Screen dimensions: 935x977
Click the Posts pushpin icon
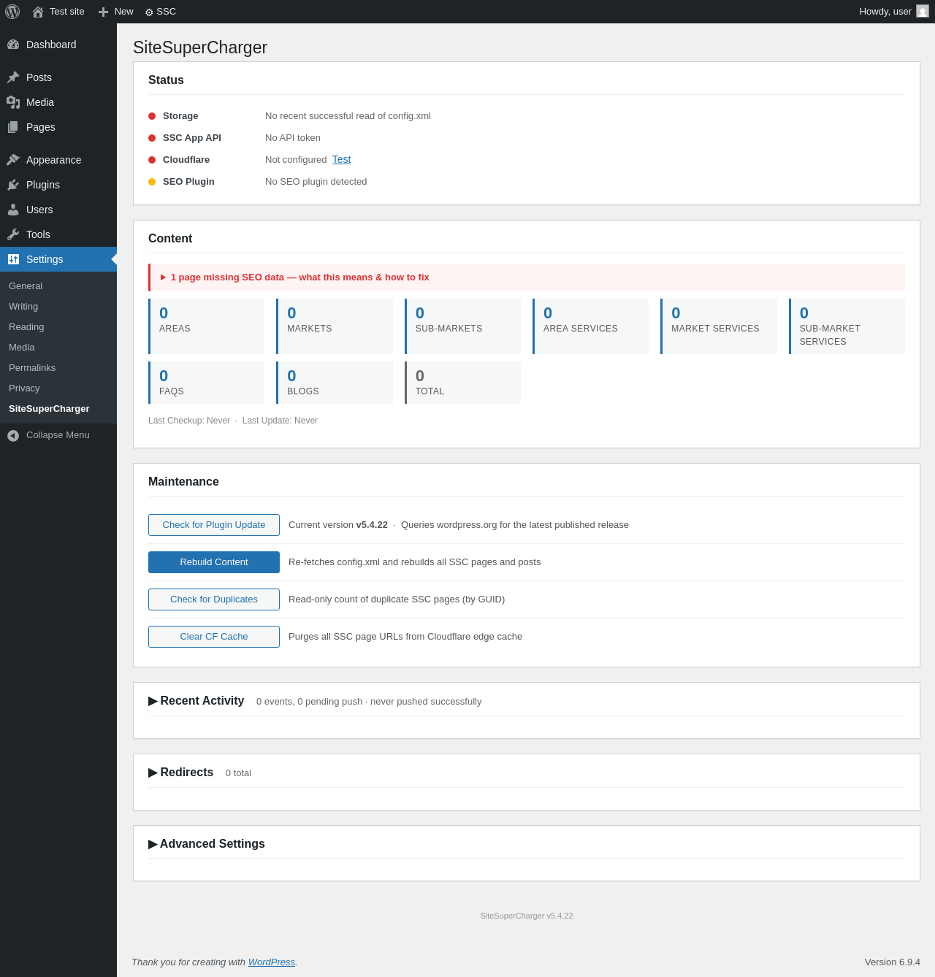pos(13,77)
